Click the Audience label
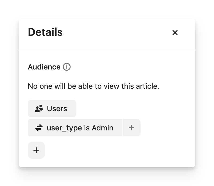 click(x=44, y=67)
